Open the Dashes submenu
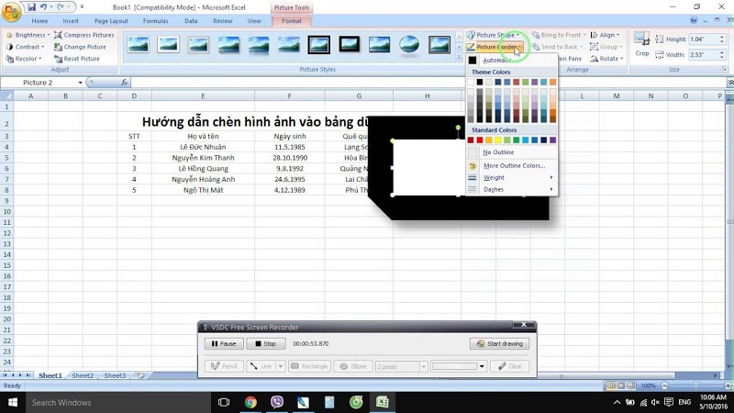 (x=512, y=189)
